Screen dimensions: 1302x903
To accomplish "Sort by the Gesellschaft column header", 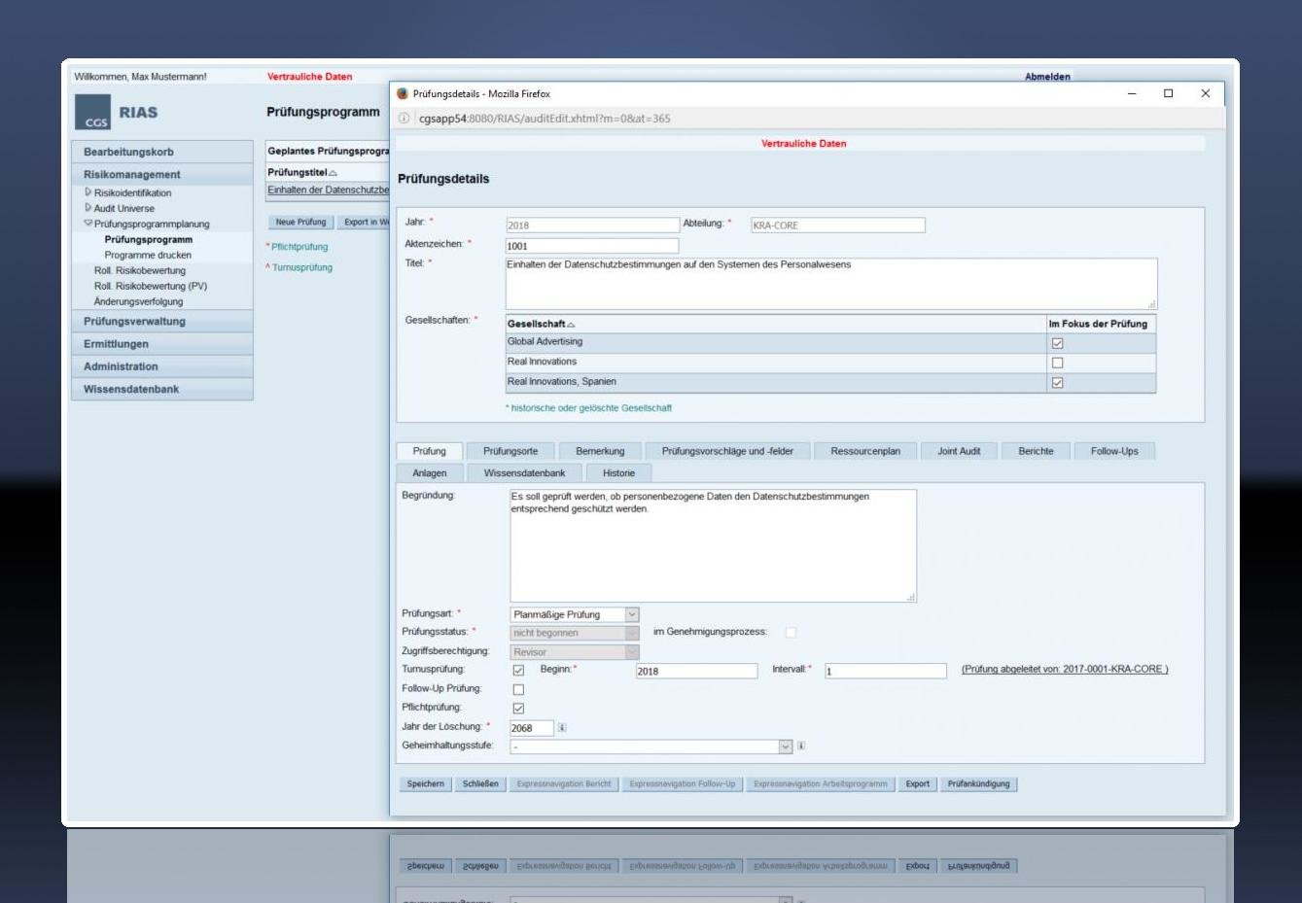I will tap(541, 324).
